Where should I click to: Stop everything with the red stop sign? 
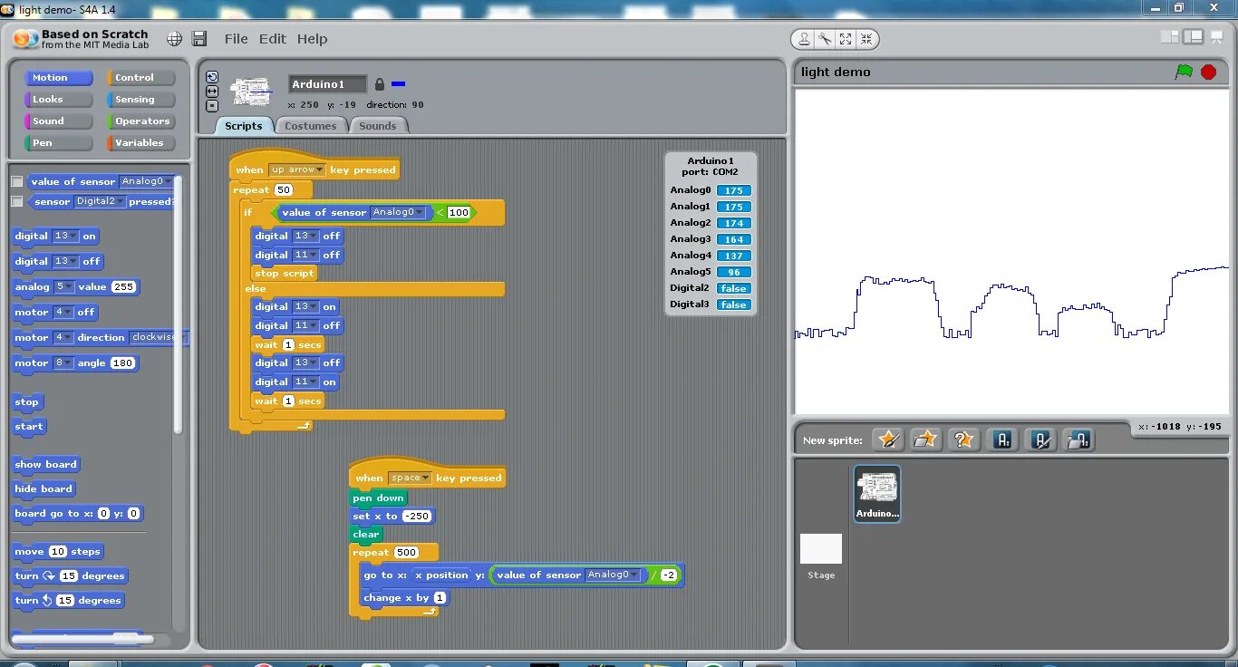(x=1208, y=72)
